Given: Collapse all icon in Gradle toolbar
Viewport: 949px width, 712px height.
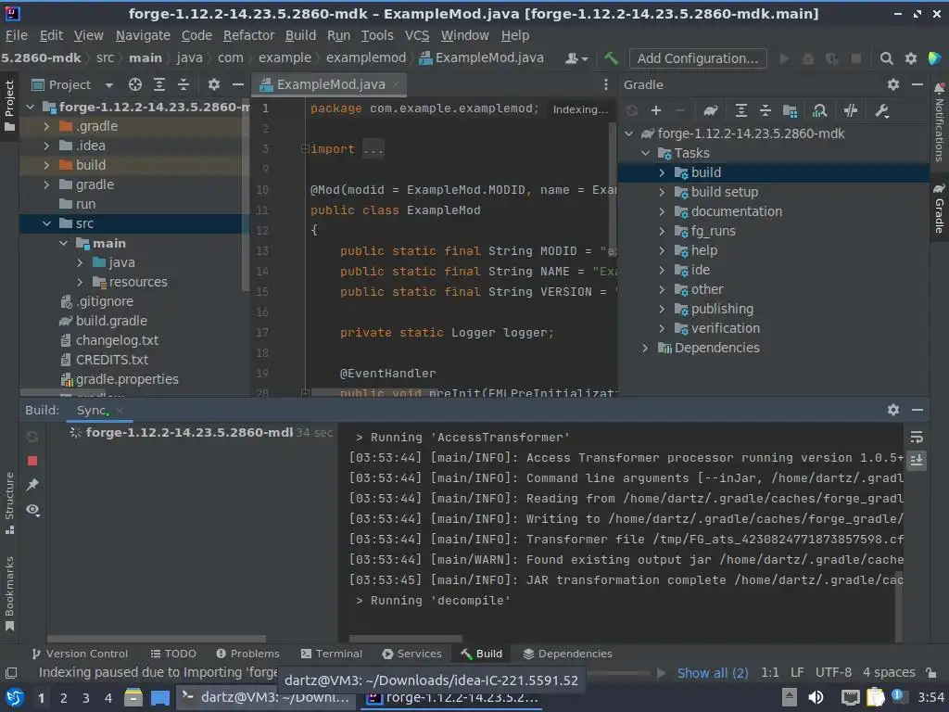Looking at the screenshot, I should [x=765, y=110].
